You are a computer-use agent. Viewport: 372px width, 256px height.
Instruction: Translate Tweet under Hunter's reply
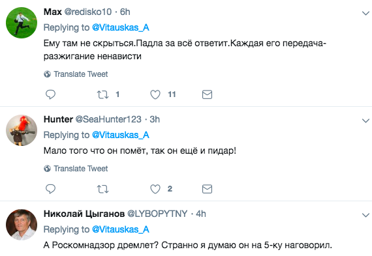point(76,169)
